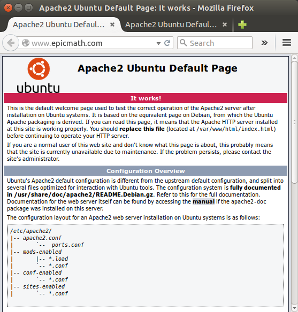
Task: Click the scrollbar up arrow
Action: pyautogui.click(x=294, y=58)
